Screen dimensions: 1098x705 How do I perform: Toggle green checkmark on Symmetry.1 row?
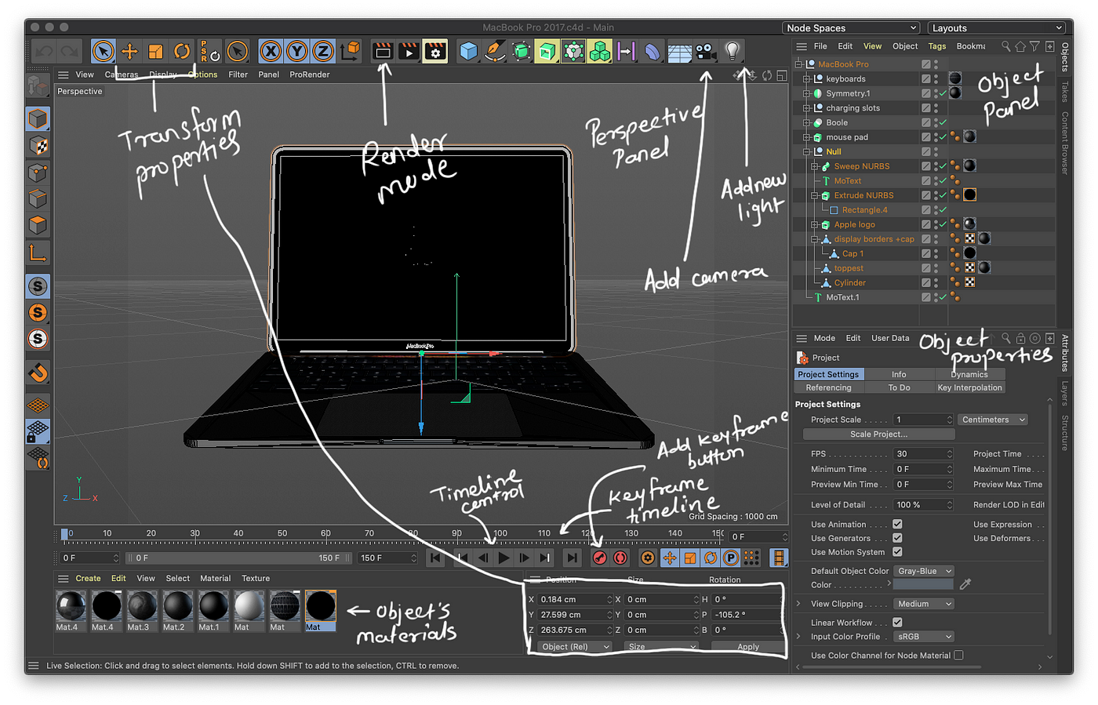(943, 93)
